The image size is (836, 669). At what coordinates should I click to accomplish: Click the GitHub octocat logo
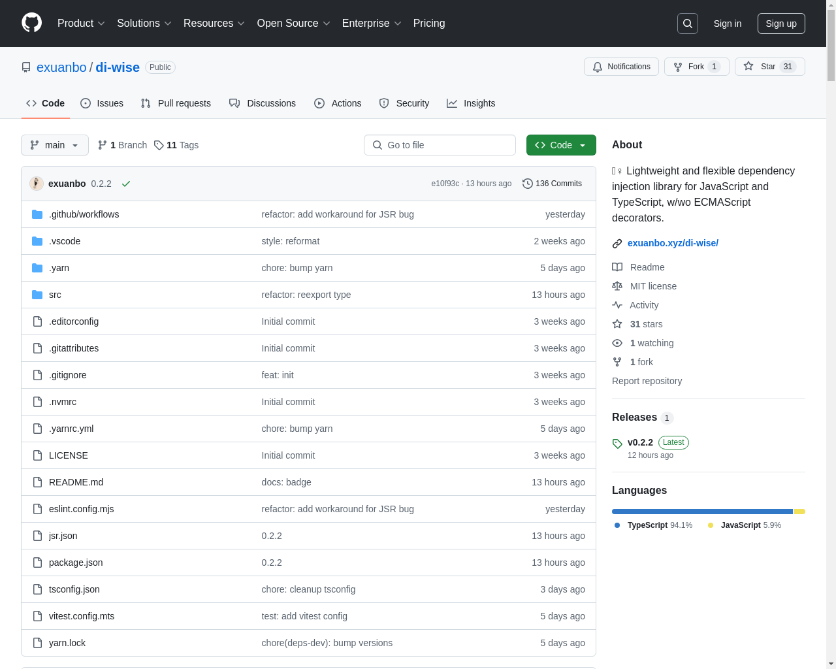[32, 23]
